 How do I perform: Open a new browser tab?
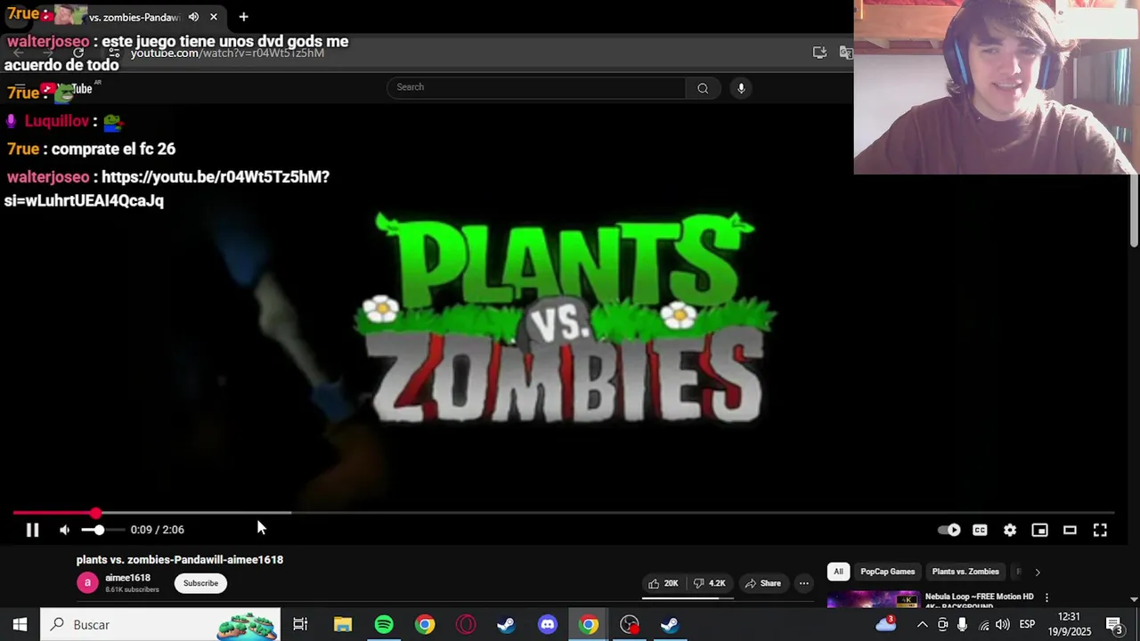243,17
